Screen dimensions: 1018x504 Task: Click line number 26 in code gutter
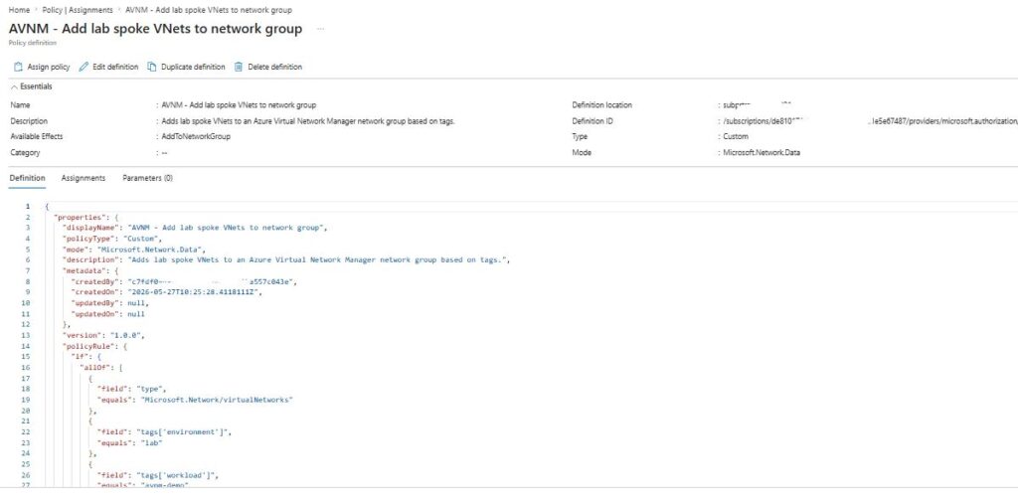26,475
